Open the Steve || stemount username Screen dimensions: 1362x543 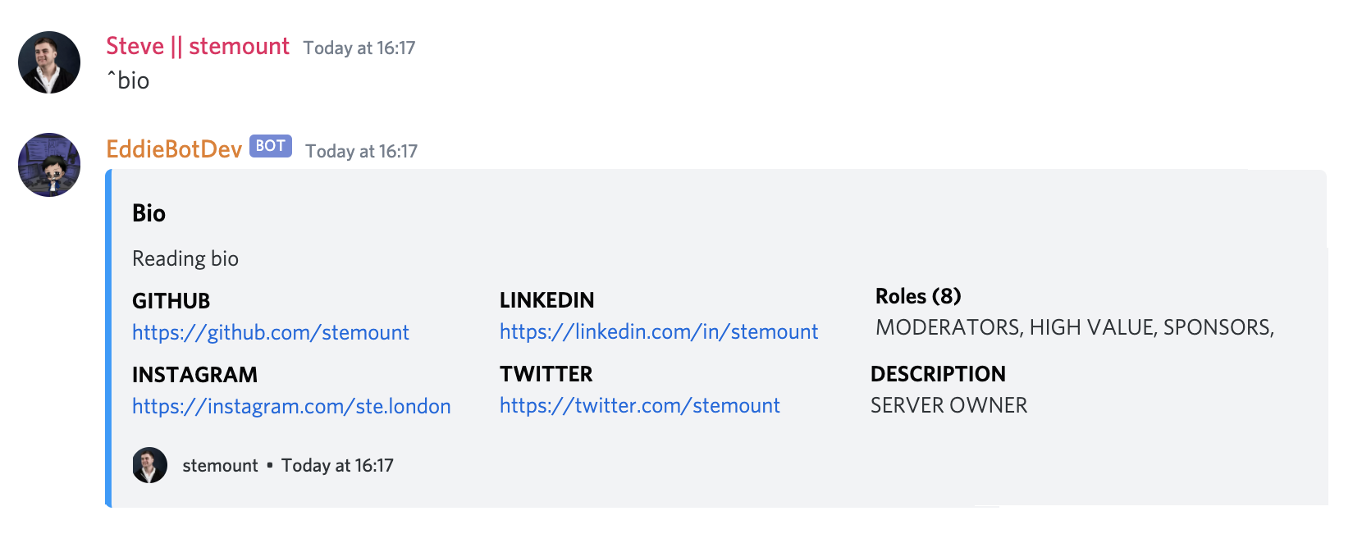pos(198,46)
